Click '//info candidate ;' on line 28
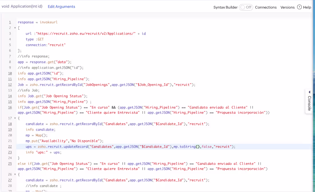 tap(44, 186)
